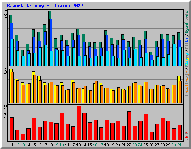Screen dimensions: 191x149
Task: Click day label 12 on x-axis
Action: point(73,145)
